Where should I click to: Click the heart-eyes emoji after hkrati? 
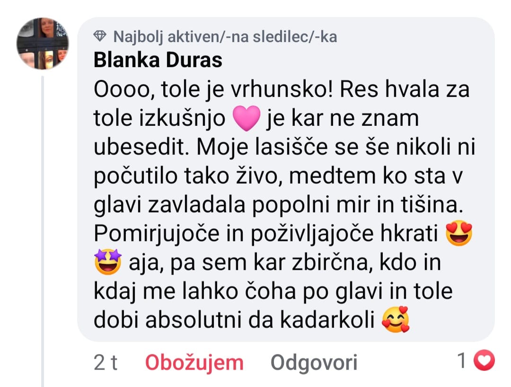[459, 233]
